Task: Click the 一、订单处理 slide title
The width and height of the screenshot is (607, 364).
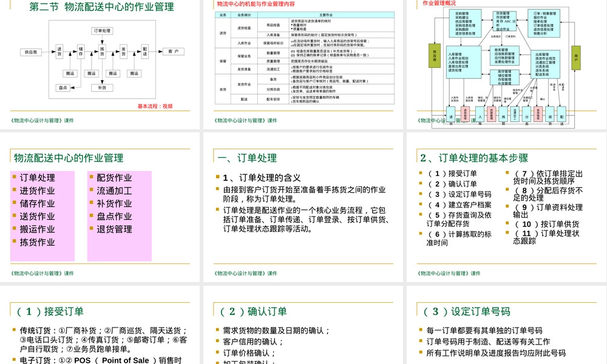Action: [x=247, y=158]
